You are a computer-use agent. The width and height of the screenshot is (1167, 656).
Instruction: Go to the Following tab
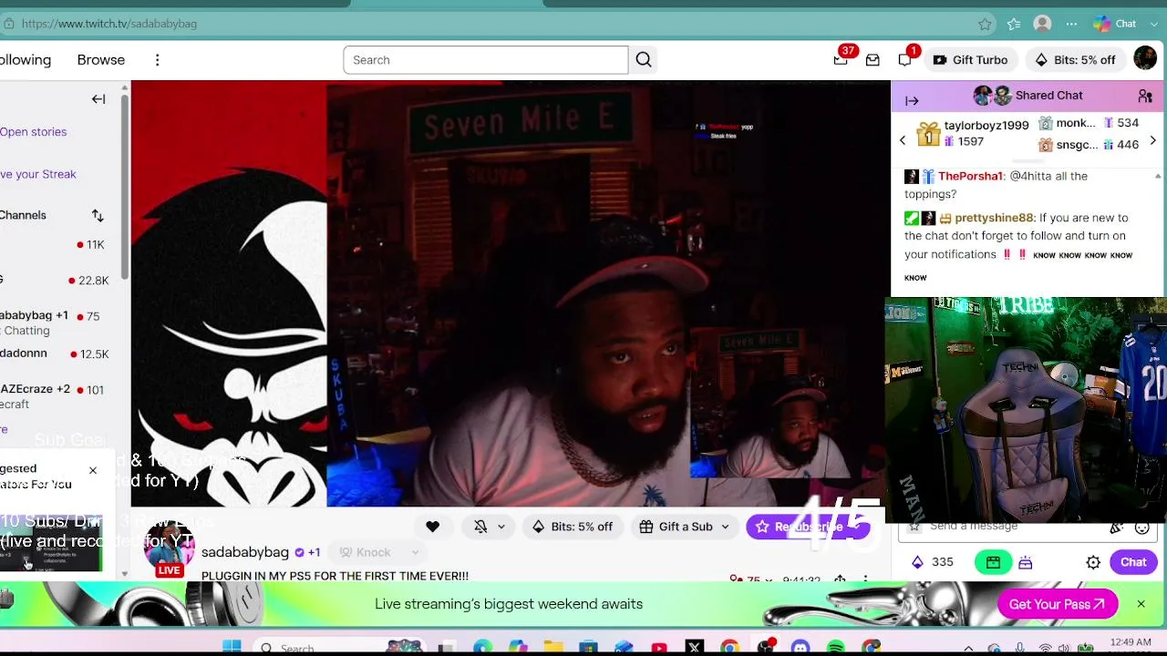(26, 60)
